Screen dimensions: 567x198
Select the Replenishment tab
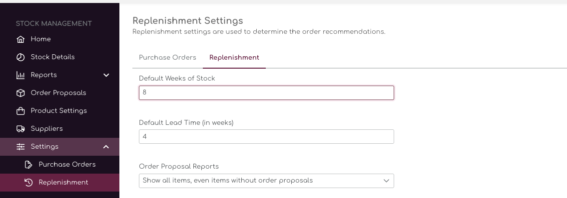pyautogui.click(x=234, y=58)
